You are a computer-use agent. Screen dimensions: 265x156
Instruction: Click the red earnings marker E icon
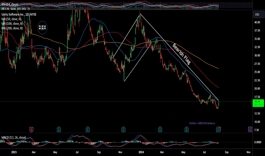click(x=31, y=130)
